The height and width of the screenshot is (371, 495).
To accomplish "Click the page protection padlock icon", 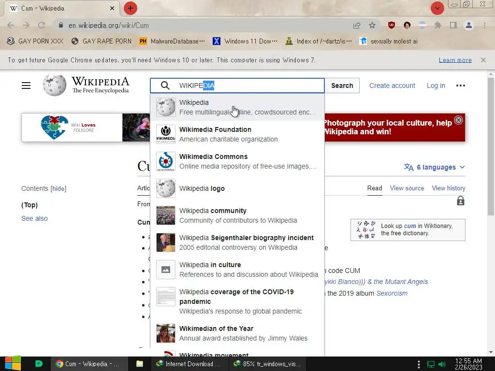I will coord(461,200).
